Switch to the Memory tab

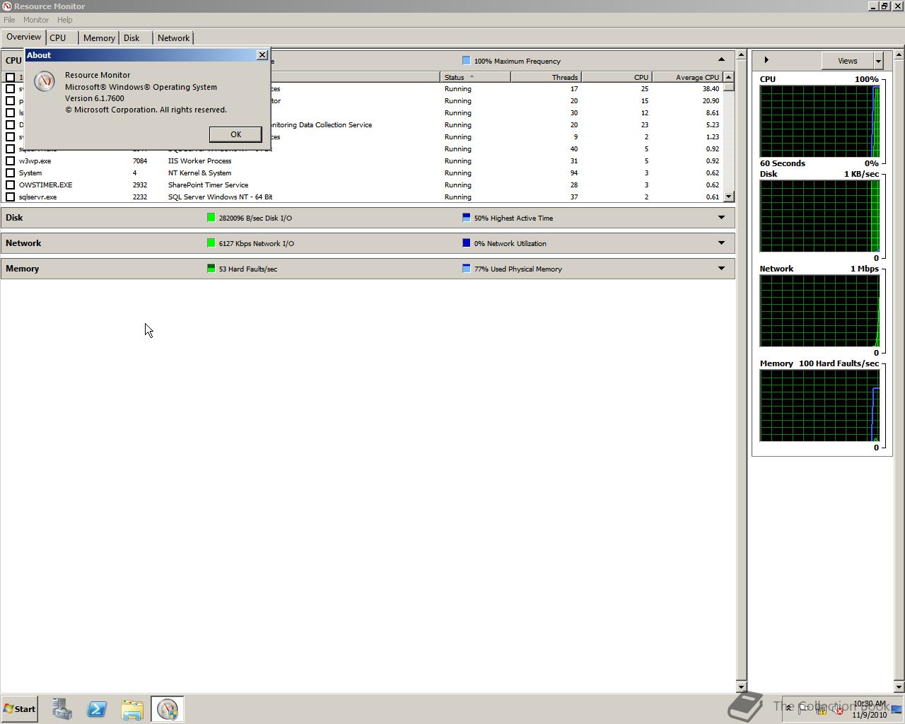coord(99,38)
